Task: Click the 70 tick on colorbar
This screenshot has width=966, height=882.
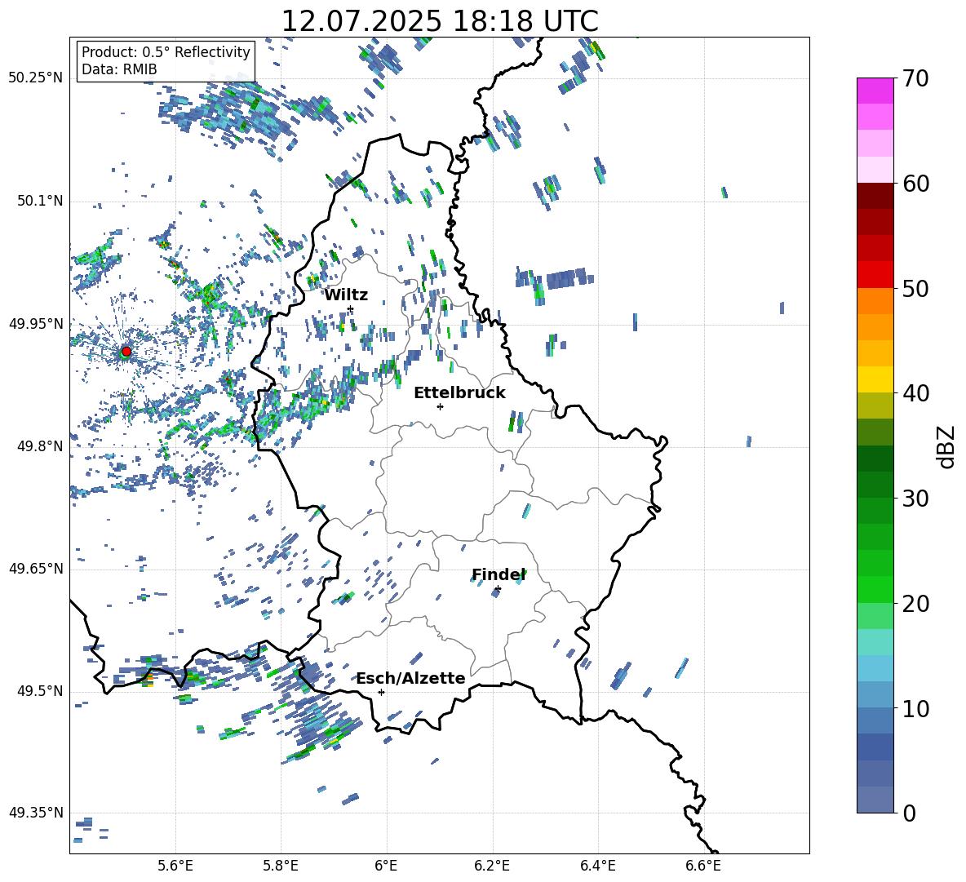Action: pos(915,79)
